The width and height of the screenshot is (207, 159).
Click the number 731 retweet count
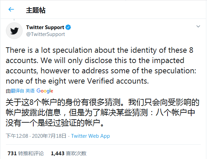[x=12, y=153]
